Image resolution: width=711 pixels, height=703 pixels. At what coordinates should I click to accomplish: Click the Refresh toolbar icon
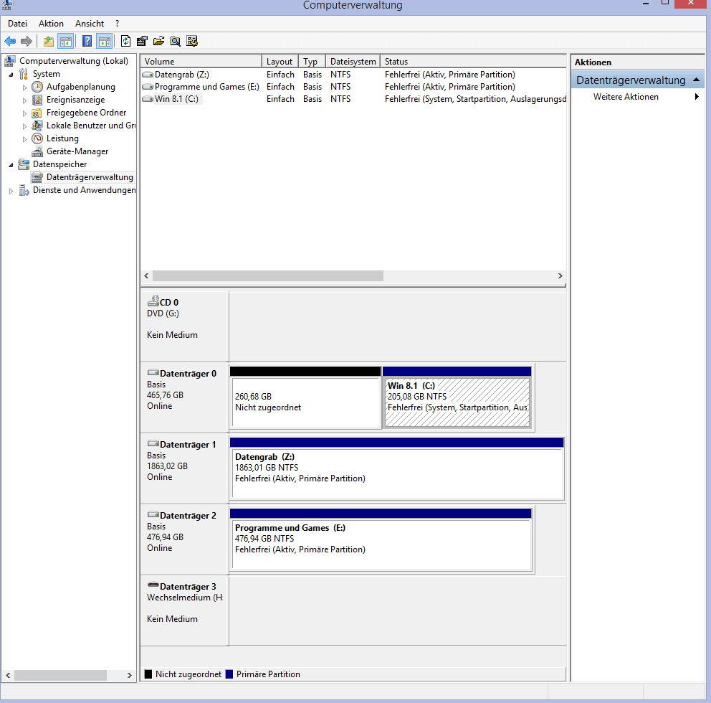(125, 42)
